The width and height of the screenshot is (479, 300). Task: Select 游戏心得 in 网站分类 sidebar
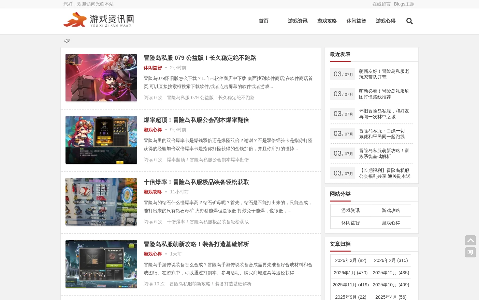pyautogui.click(x=391, y=223)
